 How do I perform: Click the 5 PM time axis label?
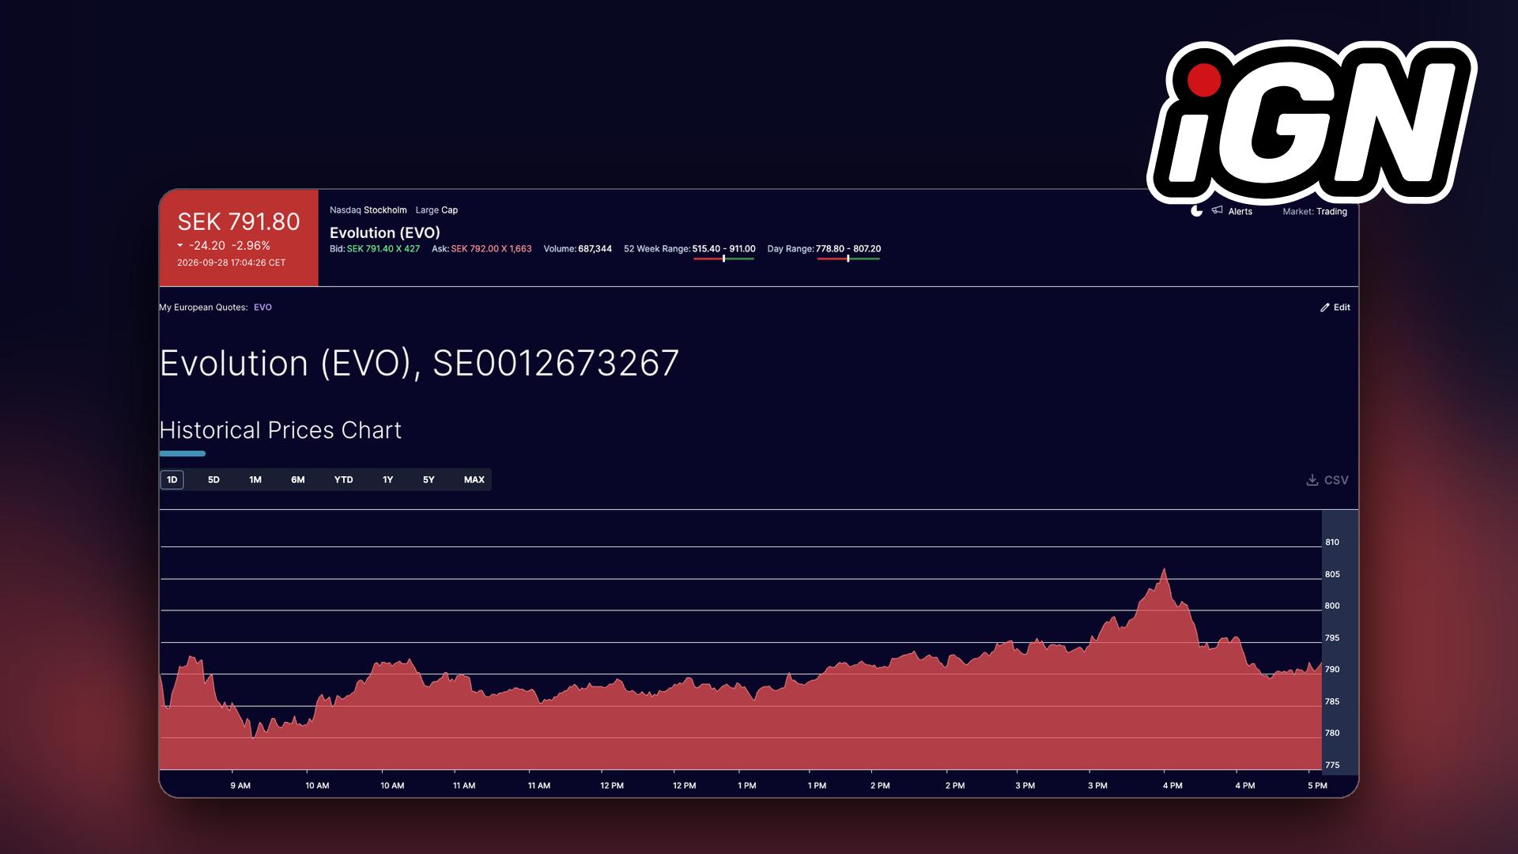tap(1317, 786)
